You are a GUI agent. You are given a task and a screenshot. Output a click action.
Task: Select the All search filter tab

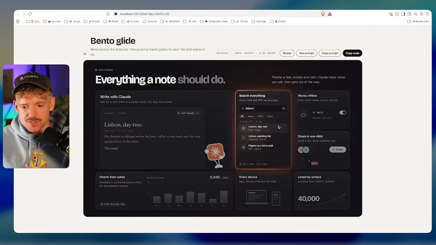click(x=242, y=116)
